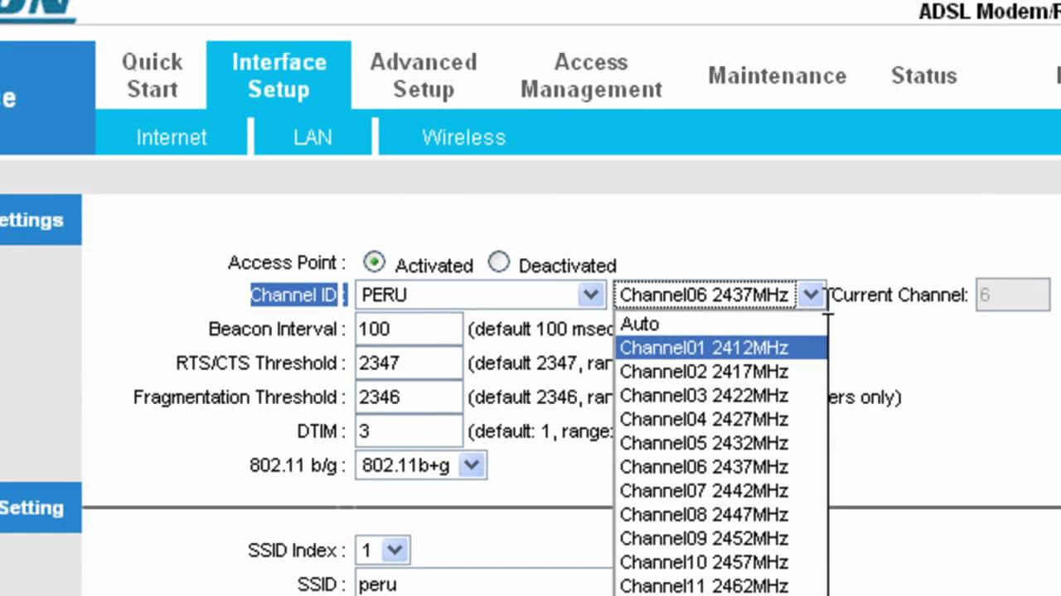Pick Channel11 2462MHz option
1061x596 pixels.
721,585
